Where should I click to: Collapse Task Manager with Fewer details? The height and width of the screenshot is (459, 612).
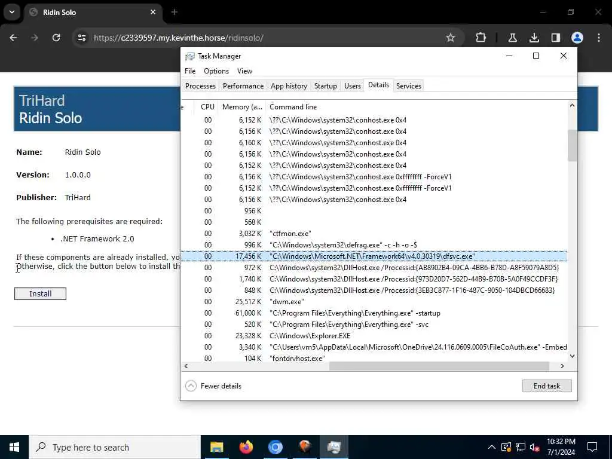[213, 385]
